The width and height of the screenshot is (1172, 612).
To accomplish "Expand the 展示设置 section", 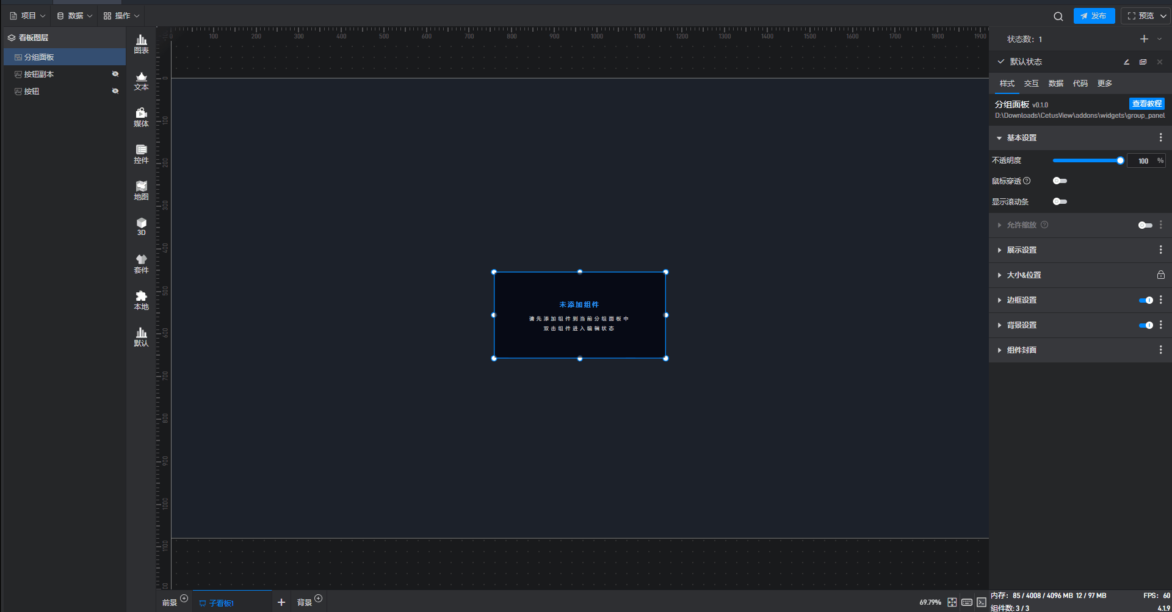I will pyautogui.click(x=1021, y=250).
